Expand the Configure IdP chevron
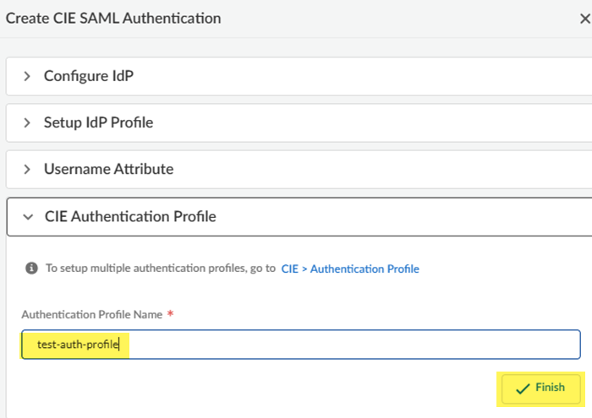Image resolution: width=592 pixels, height=418 pixels. [27, 76]
